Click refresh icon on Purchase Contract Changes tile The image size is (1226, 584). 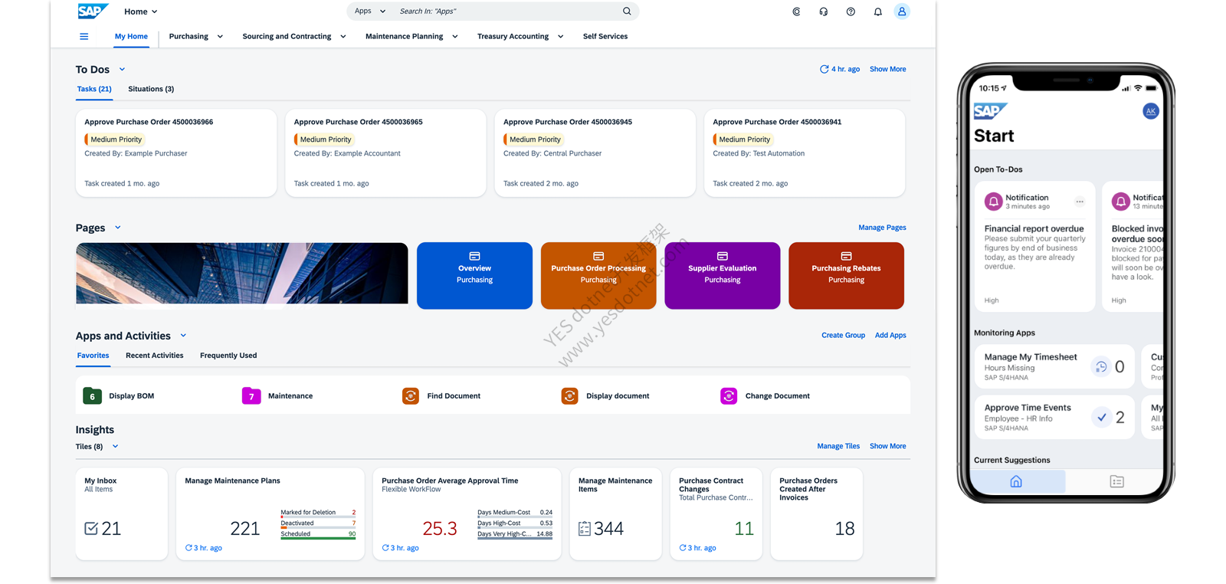[x=683, y=548]
